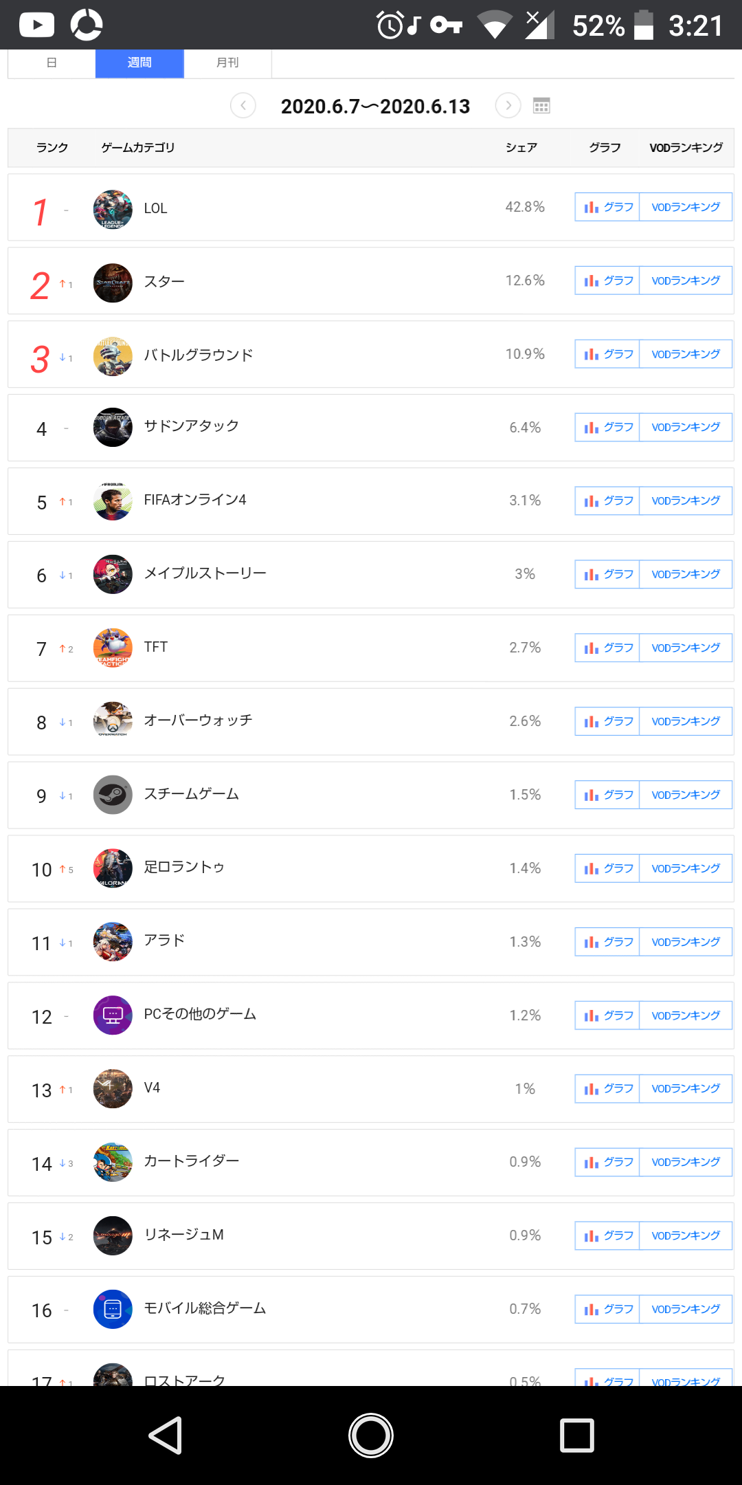Tap the Overwatch logo icon
The height and width of the screenshot is (1485, 742).
click(x=113, y=721)
